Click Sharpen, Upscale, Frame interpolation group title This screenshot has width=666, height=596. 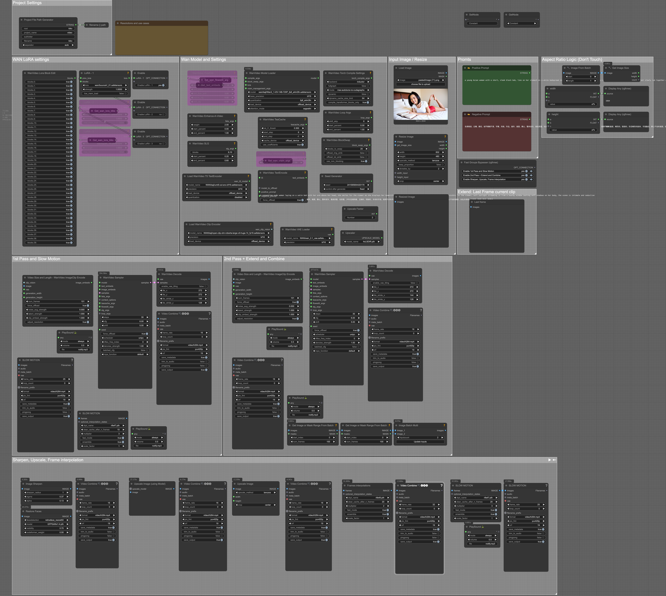coord(48,460)
